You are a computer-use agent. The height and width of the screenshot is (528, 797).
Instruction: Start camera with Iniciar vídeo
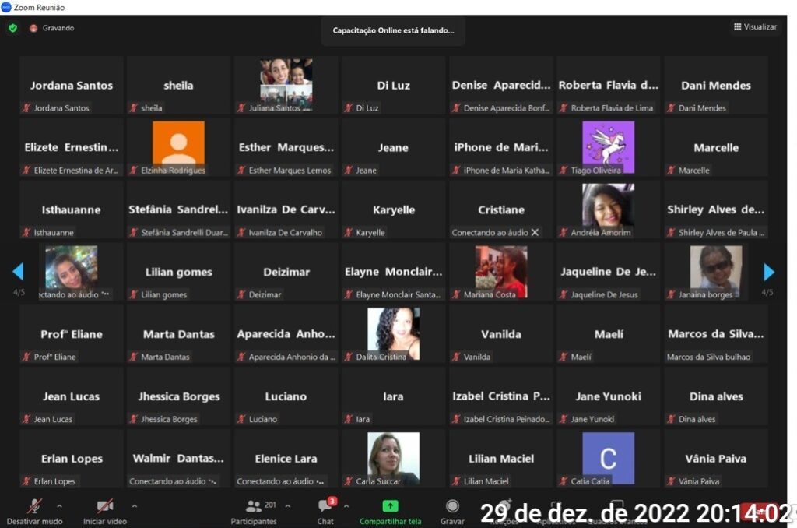pos(104,506)
